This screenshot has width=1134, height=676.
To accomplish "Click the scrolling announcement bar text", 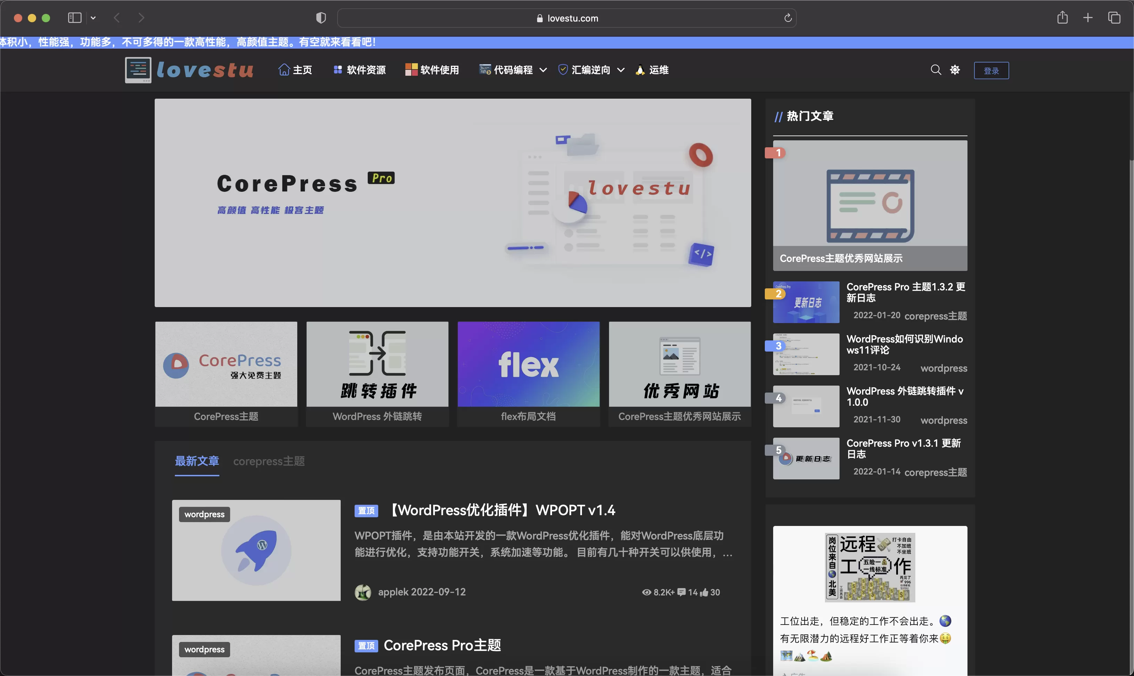I will coord(188,42).
